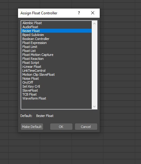Select the current >Linear Float entry
The height and width of the screenshot is (164, 141).
[x=56, y=67]
